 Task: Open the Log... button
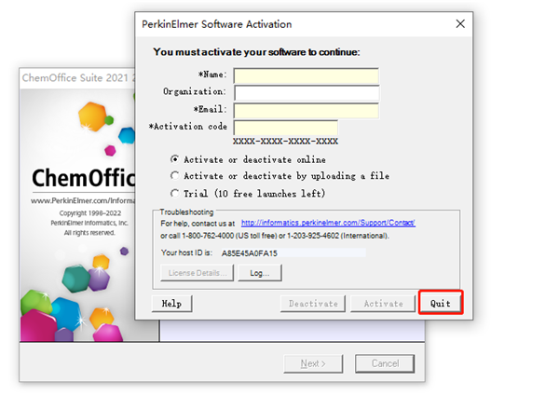click(x=259, y=273)
